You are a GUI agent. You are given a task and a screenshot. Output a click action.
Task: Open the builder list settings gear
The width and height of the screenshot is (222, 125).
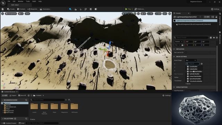[202, 64]
